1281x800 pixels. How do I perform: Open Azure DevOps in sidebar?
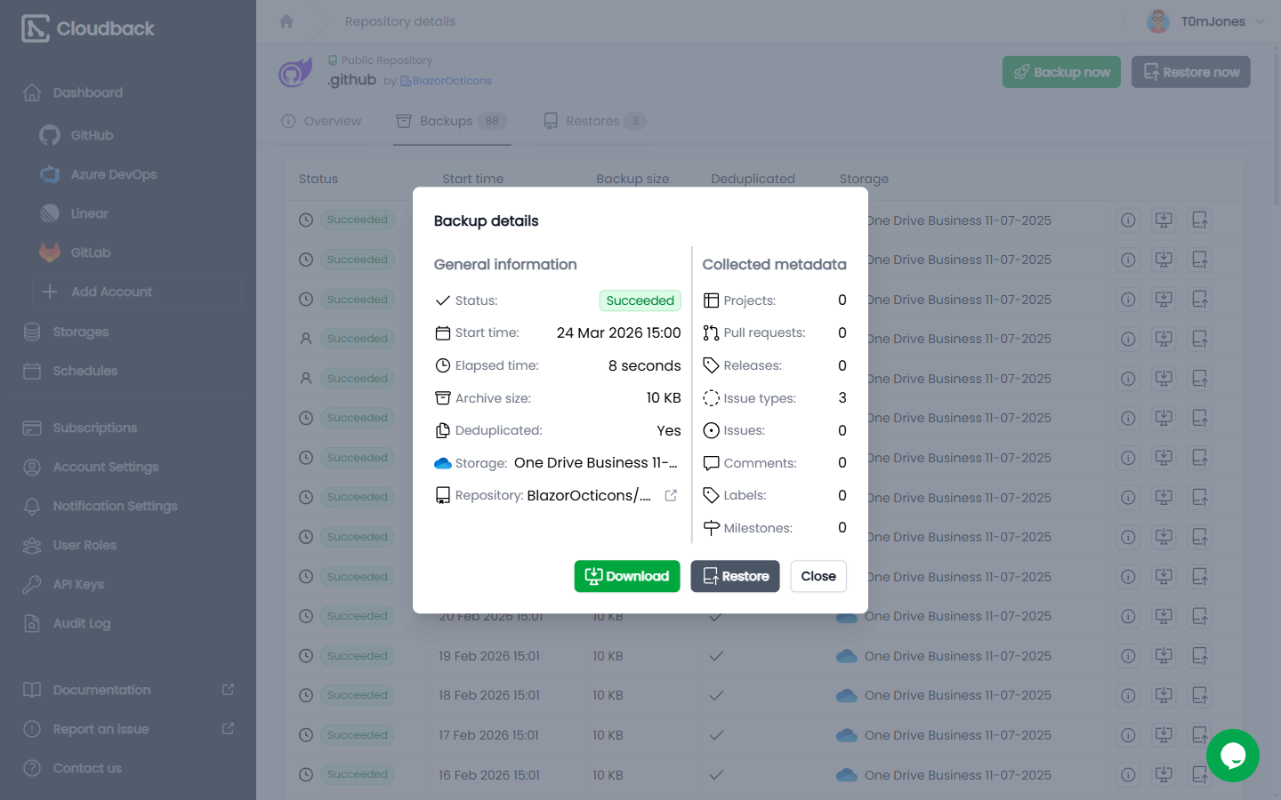click(x=113, y=174)
